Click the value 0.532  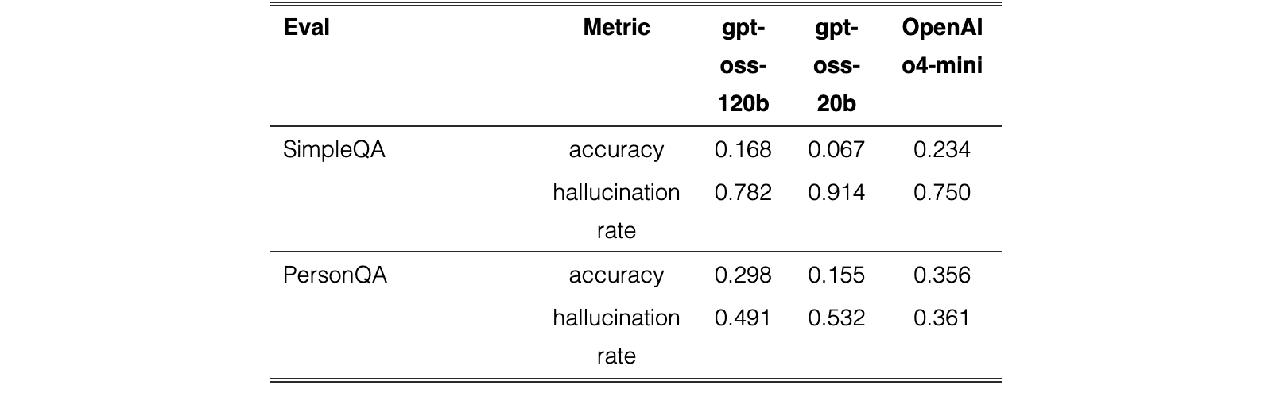[x=836, y=318]
